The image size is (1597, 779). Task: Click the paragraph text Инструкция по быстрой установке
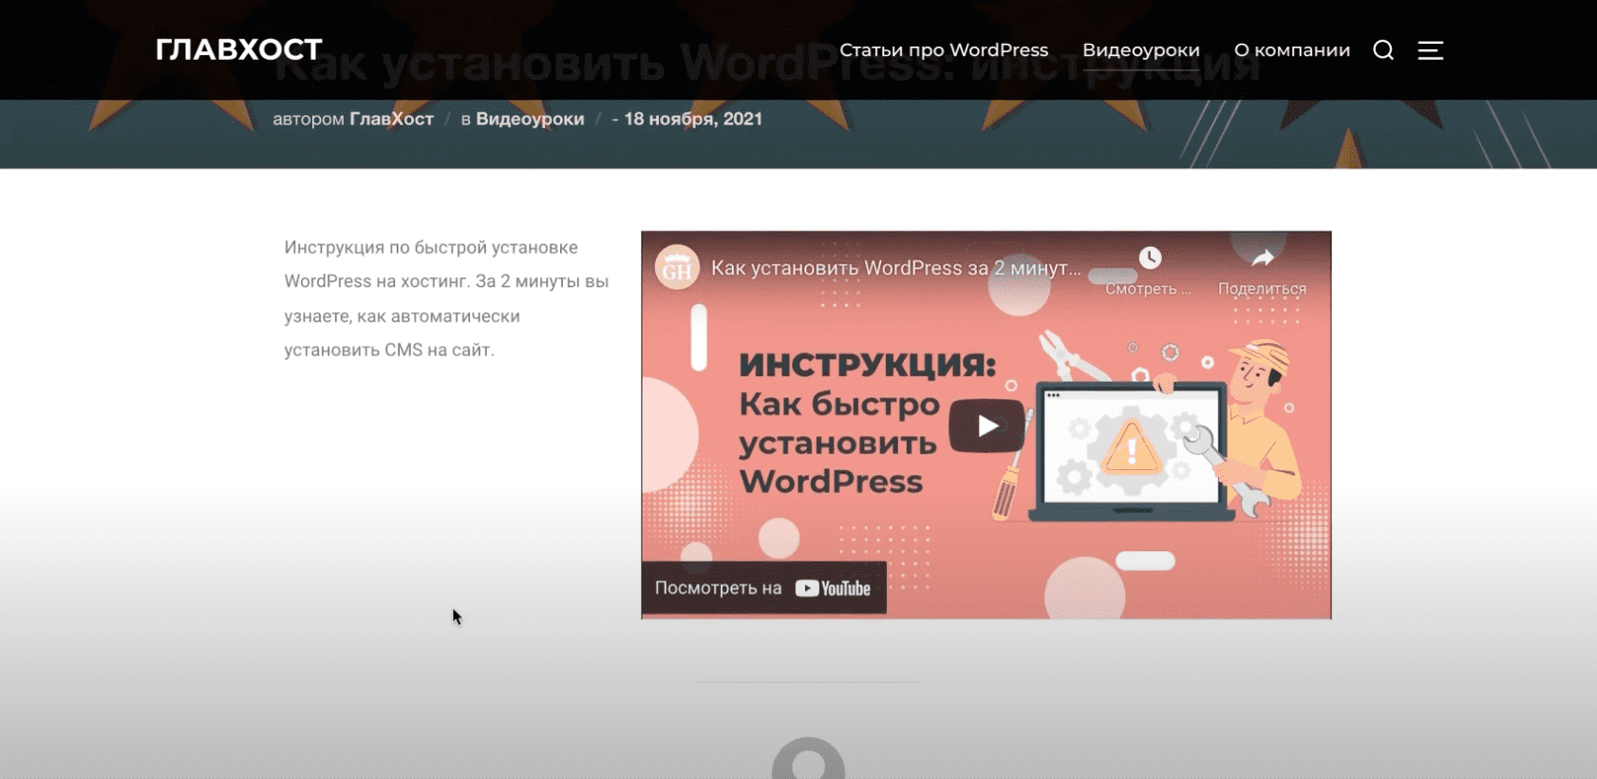click(x=446, y=298)
